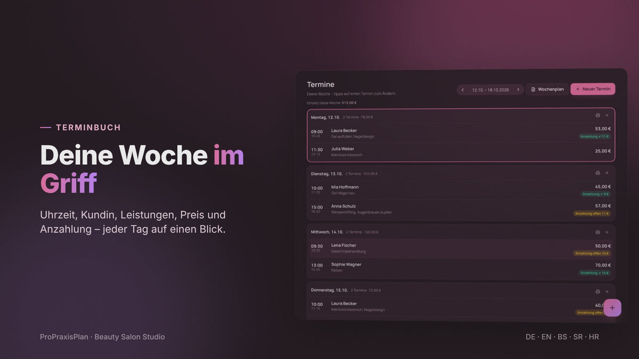Click the 'Gel auffüllen, Nageldesign' service text
639x359 pixels.
point(353,137)
